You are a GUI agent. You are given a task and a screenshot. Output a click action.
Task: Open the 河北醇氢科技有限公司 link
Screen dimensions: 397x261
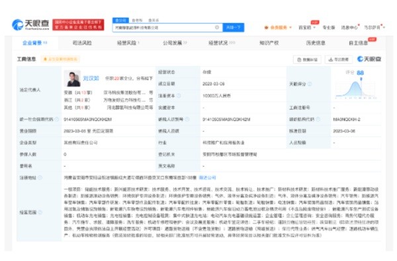coord(128,108)
